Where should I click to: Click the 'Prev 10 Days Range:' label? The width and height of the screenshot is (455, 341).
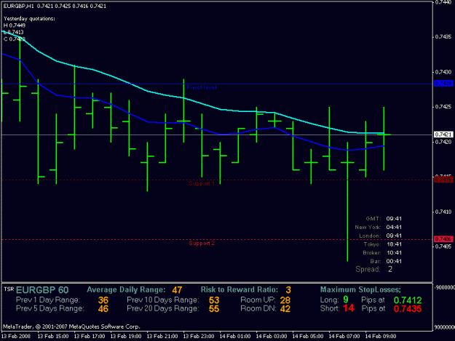click(x=163, y=300)
